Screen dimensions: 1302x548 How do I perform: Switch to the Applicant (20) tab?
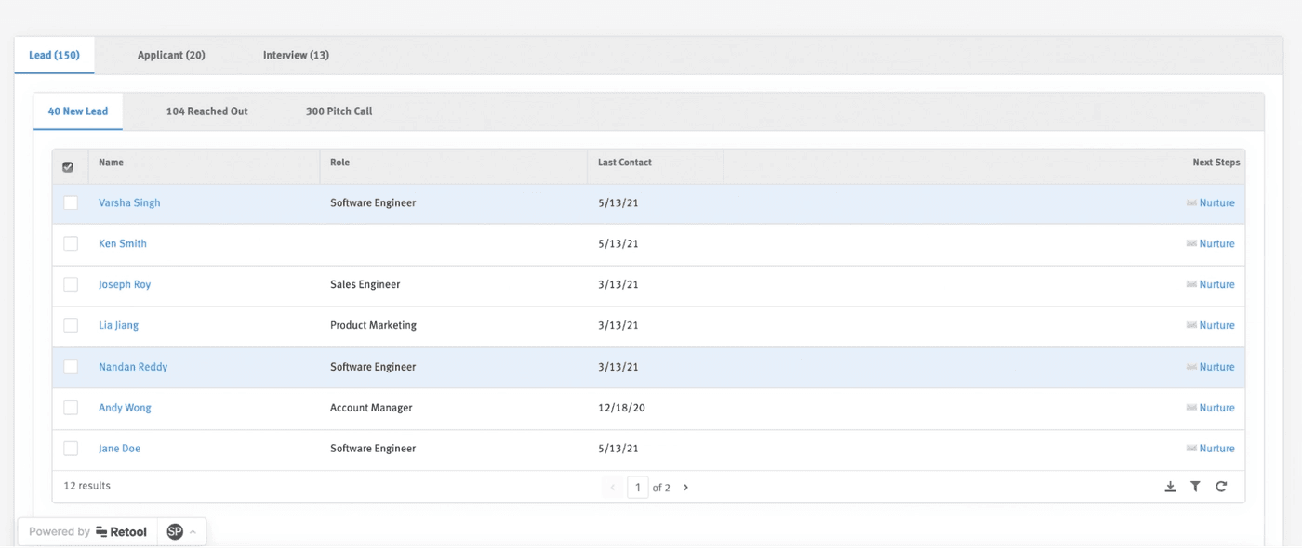171,56
